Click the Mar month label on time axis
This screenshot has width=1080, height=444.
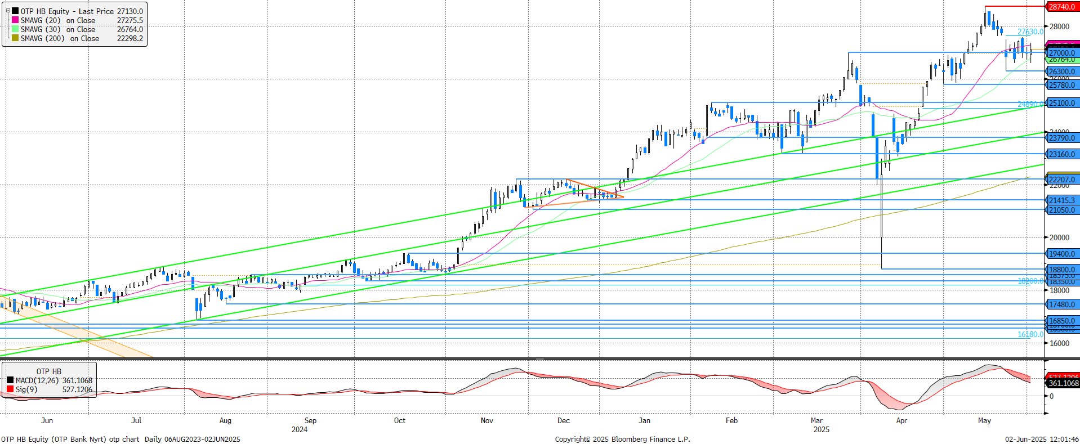click(x=816, y=420)
